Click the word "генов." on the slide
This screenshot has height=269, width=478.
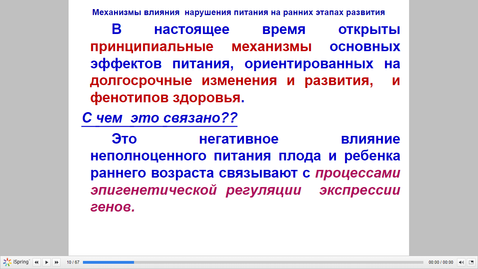(113, 208)
